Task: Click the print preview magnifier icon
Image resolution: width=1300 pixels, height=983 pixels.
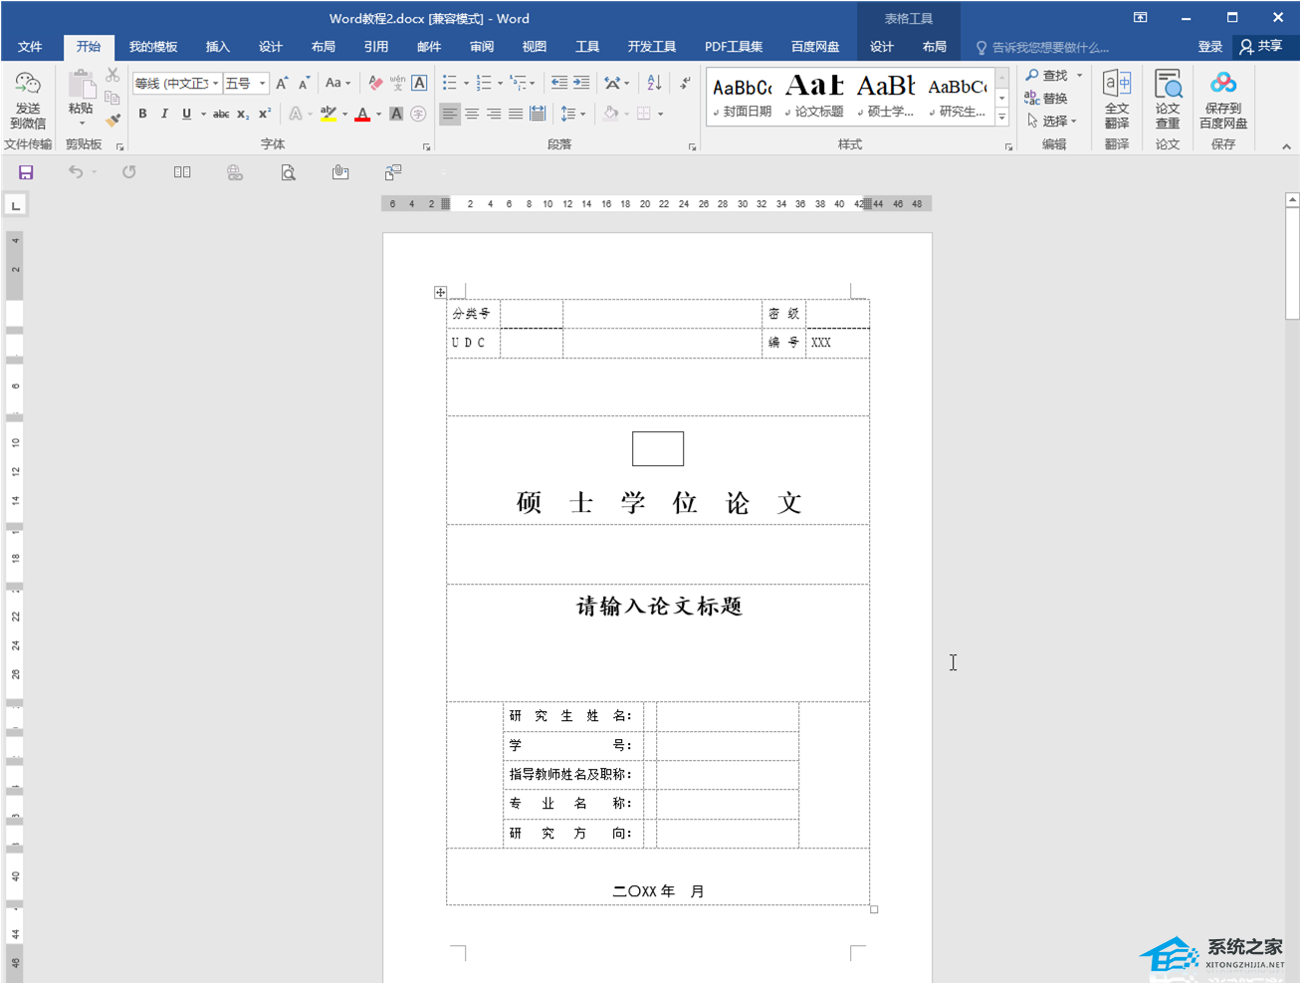Action: [x=288, y=172]
